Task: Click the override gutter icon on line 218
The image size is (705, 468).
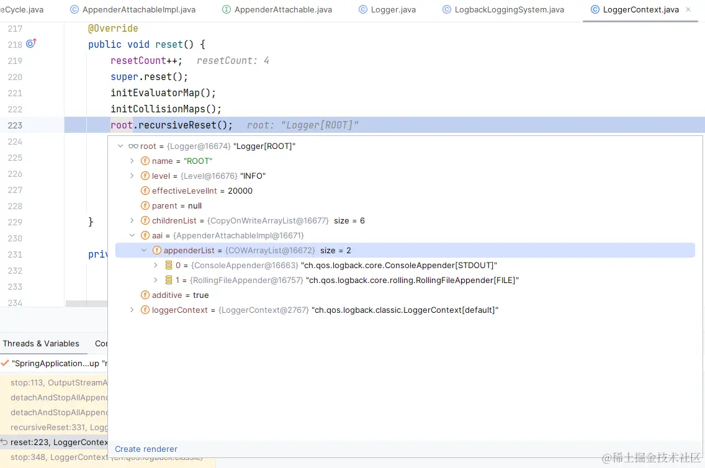Action: (x=31, y=43)
